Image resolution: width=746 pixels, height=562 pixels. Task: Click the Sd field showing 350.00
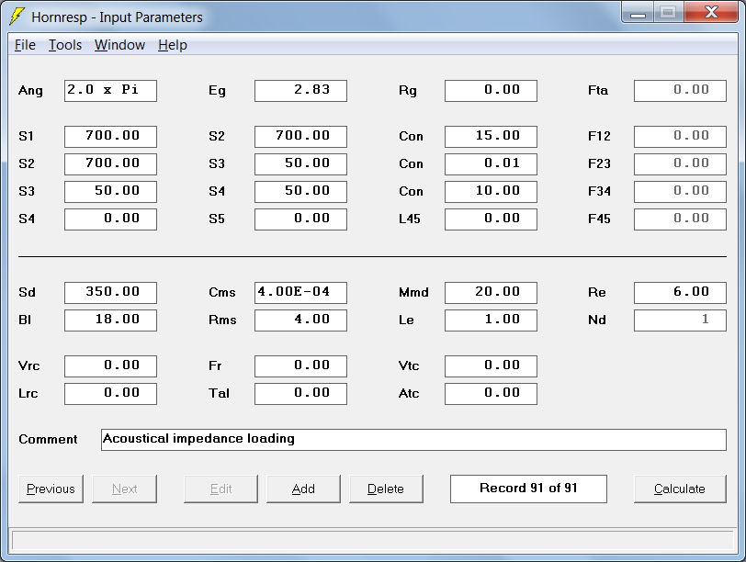[110, 293]
